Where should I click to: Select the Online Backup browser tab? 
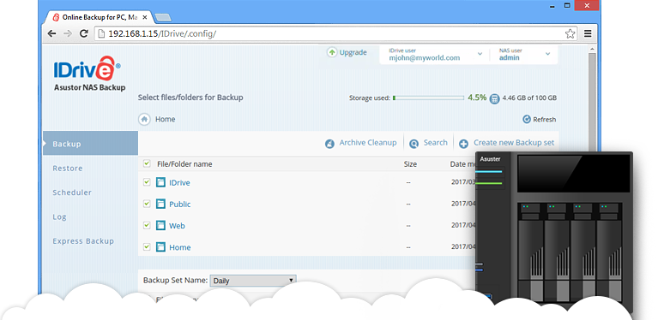[x=100, y=17]
